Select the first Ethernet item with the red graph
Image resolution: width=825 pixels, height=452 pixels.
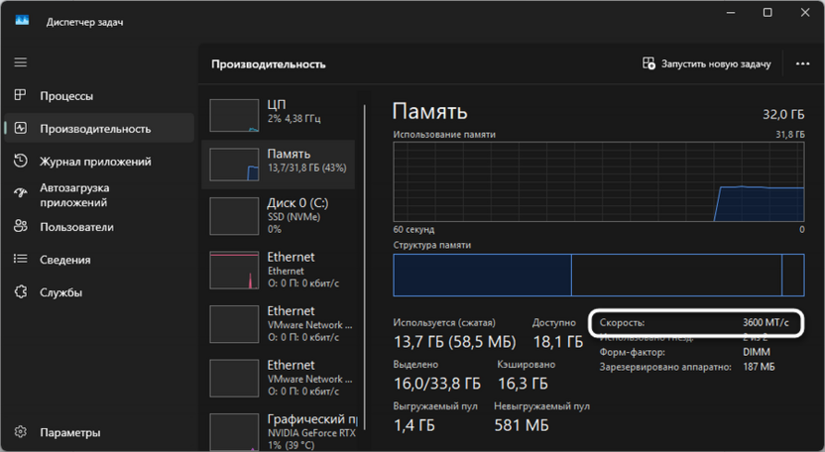[x=278, y=270]
